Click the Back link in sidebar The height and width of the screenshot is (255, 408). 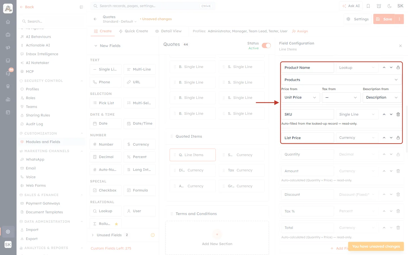point(27,7)
